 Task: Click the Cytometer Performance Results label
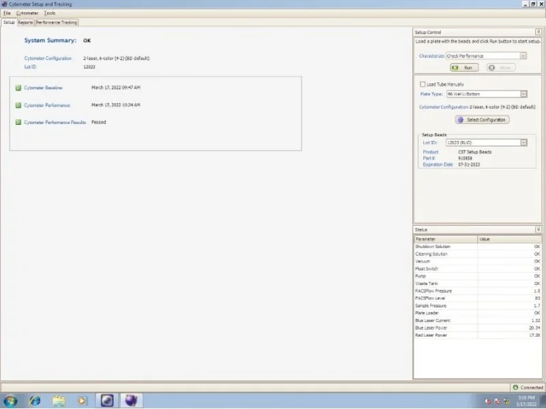point(55,122)
